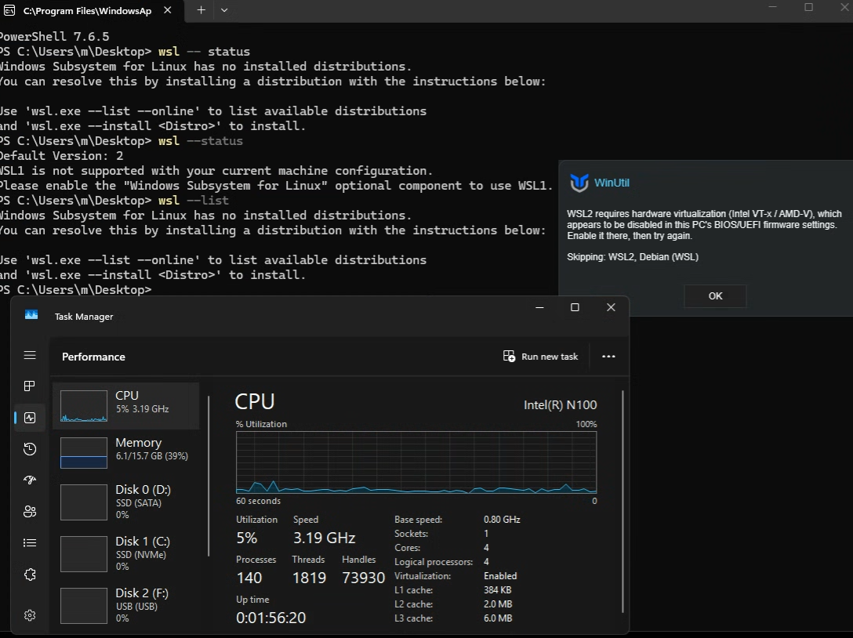Click the 'Default Version: 2' terminal line
The width and height of the screenshot is (853, 638).
point(61,155)
